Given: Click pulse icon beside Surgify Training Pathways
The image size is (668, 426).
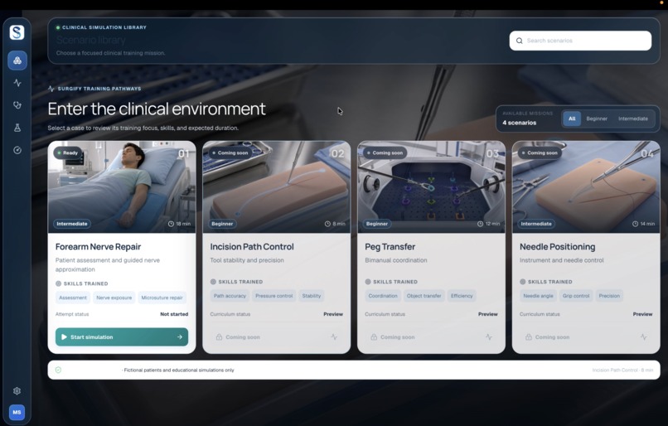Looking at the screenshot, I should (51, 89).
